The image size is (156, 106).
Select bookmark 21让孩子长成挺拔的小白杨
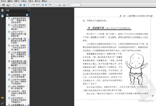[x=18, y=82]
